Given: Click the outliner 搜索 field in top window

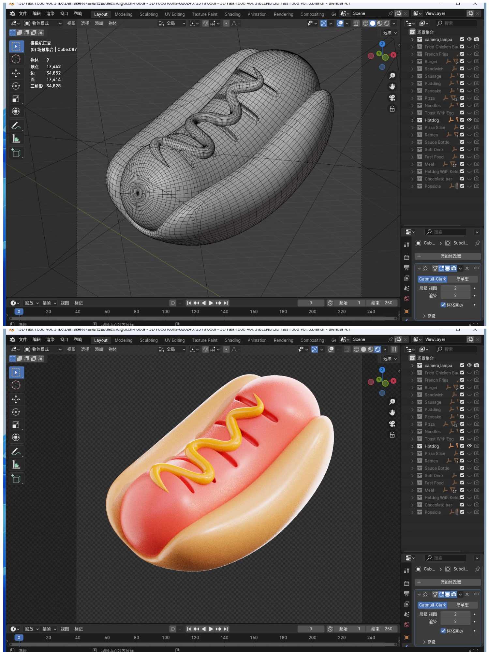Looking at the screenshot, I should tap(457, 23).
